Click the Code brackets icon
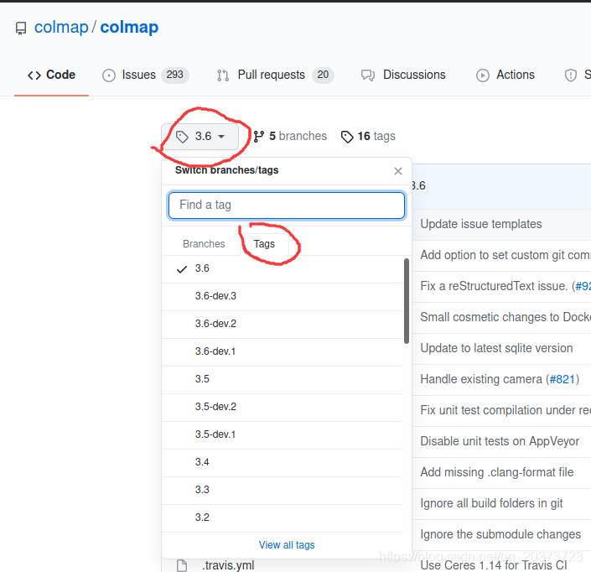Screen dimensions: 591x572 [x=34, y=75]
